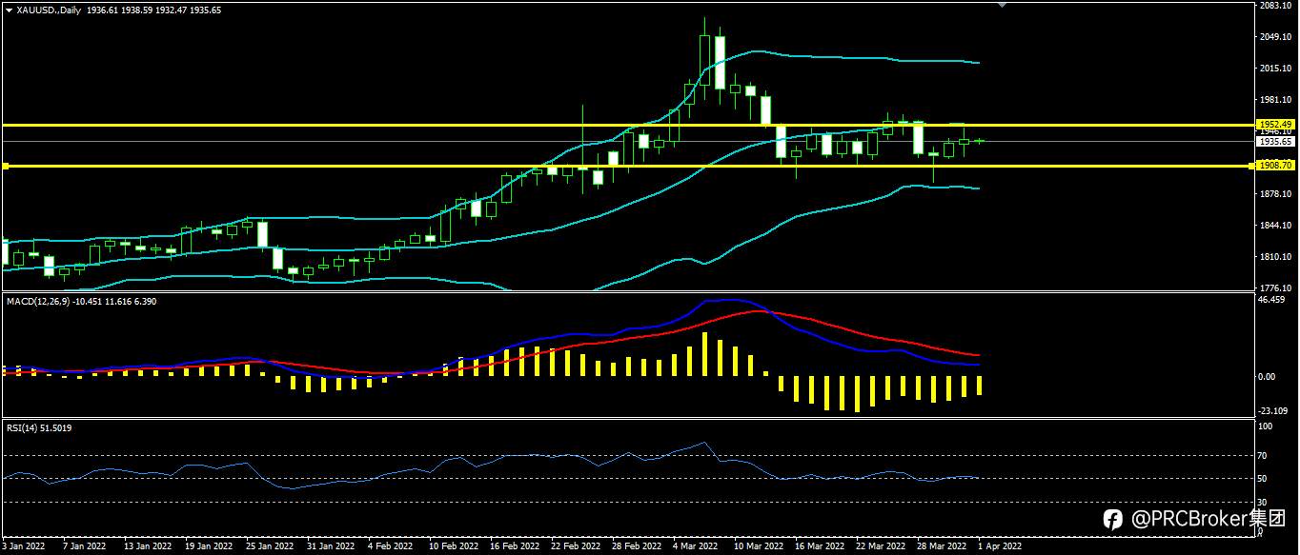The width and height of the screenshot is (1300, 555).
Task: Click the 16 Feb 2022 date label
Action: click(x=514, y=547)
